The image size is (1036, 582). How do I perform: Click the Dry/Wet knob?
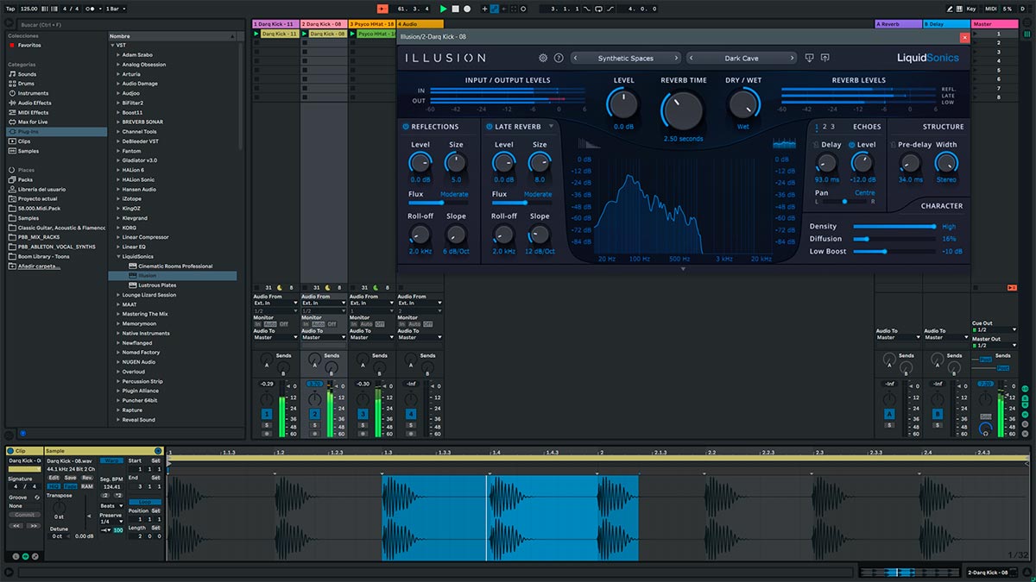tap(743, 104)
